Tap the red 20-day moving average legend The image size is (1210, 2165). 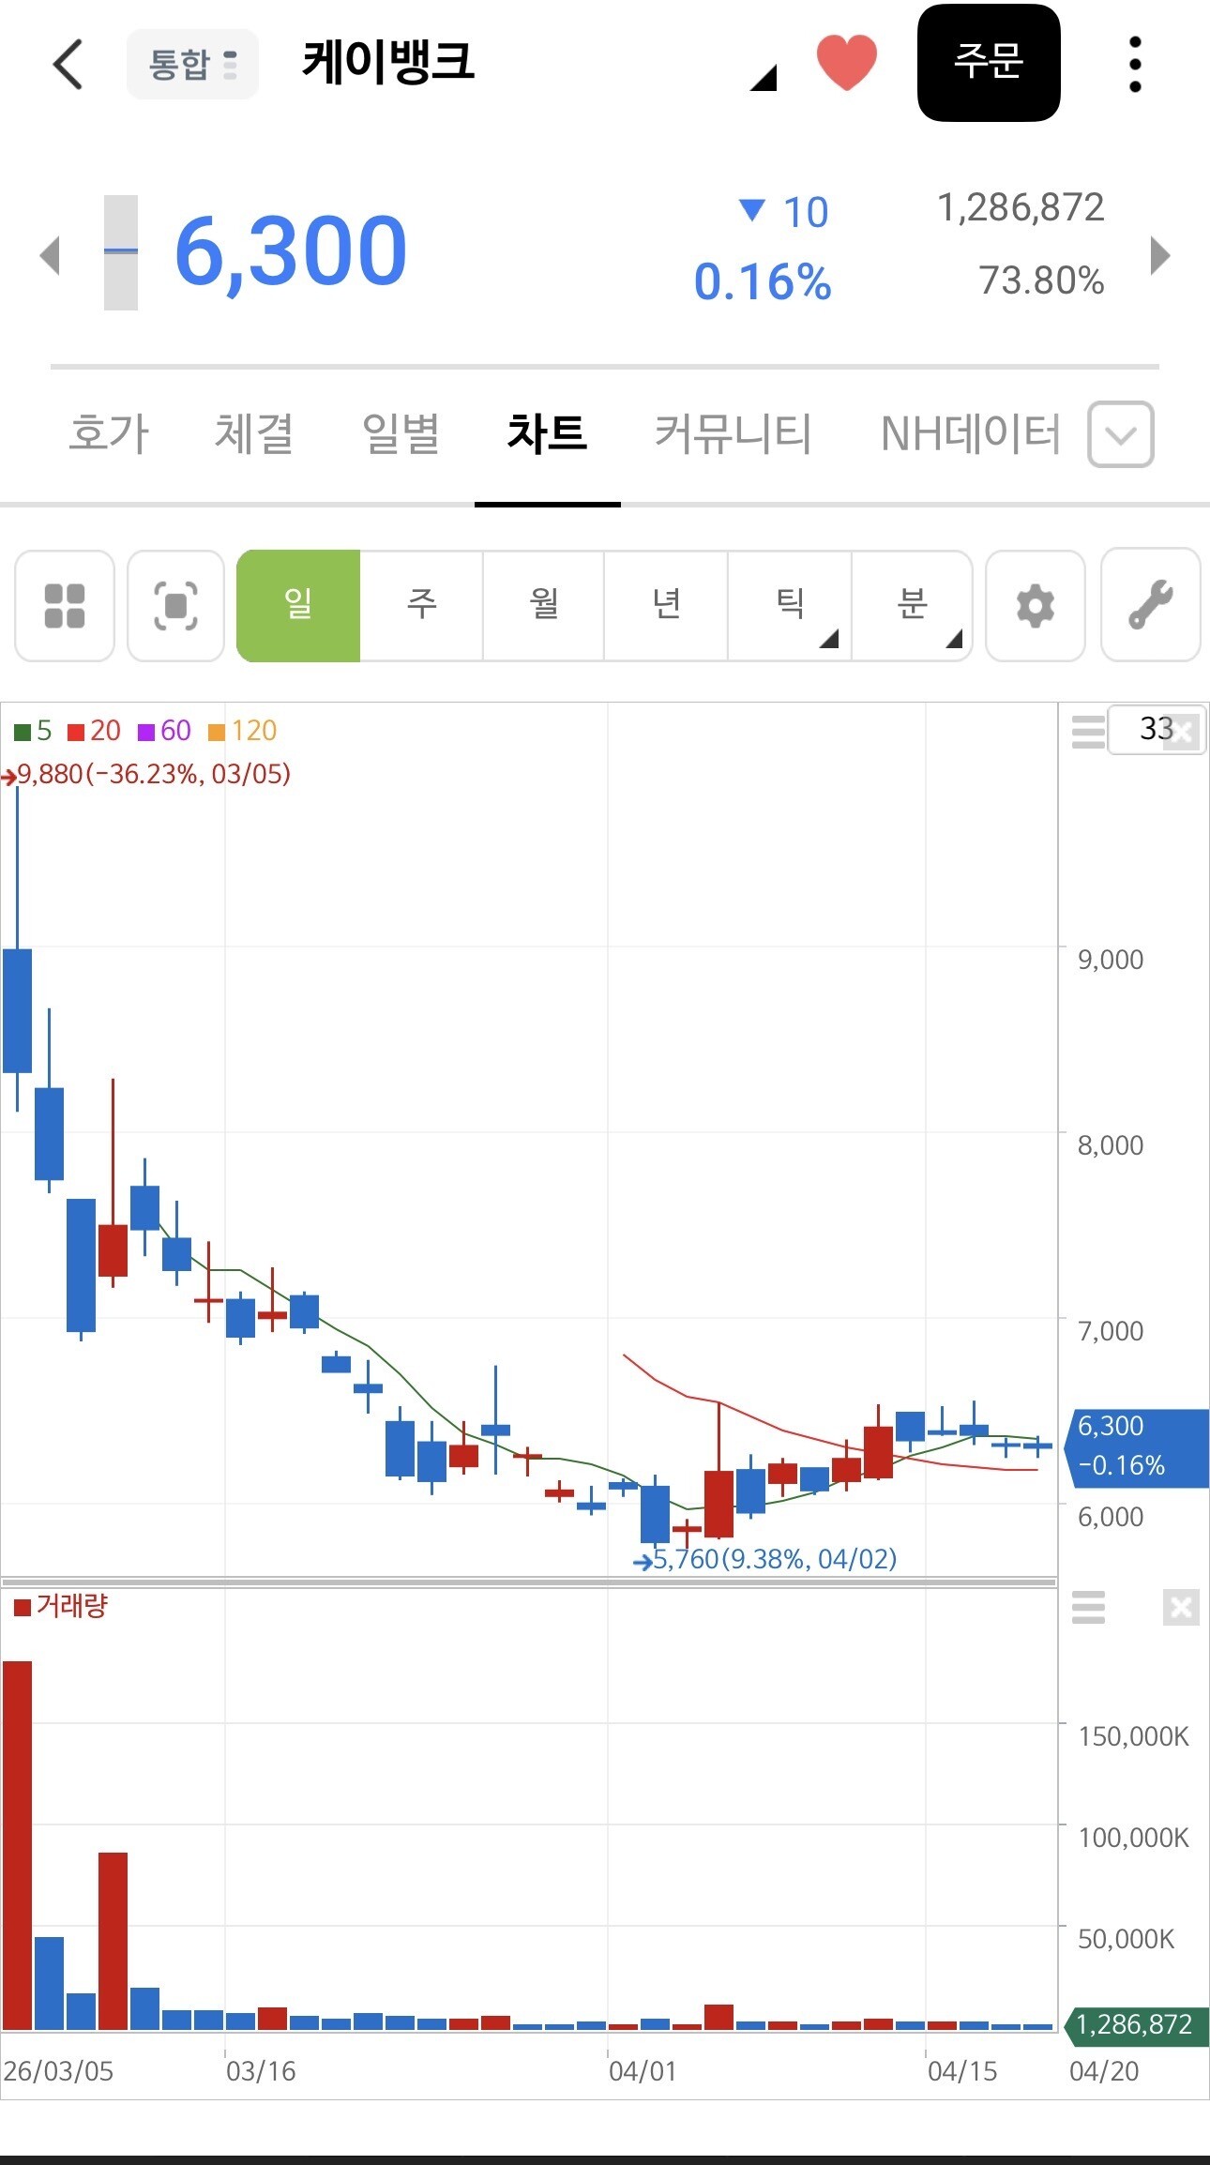pos(95,731)
